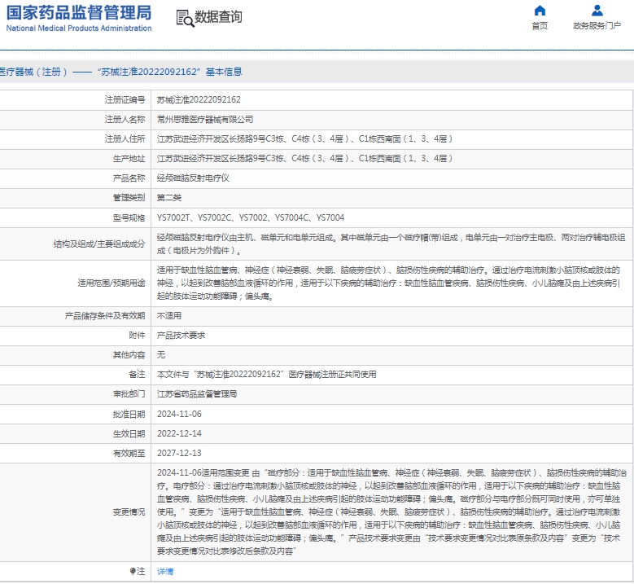Select model specs YS7002T、YS7002C value
634x584 pixels.
coord(251,217)
